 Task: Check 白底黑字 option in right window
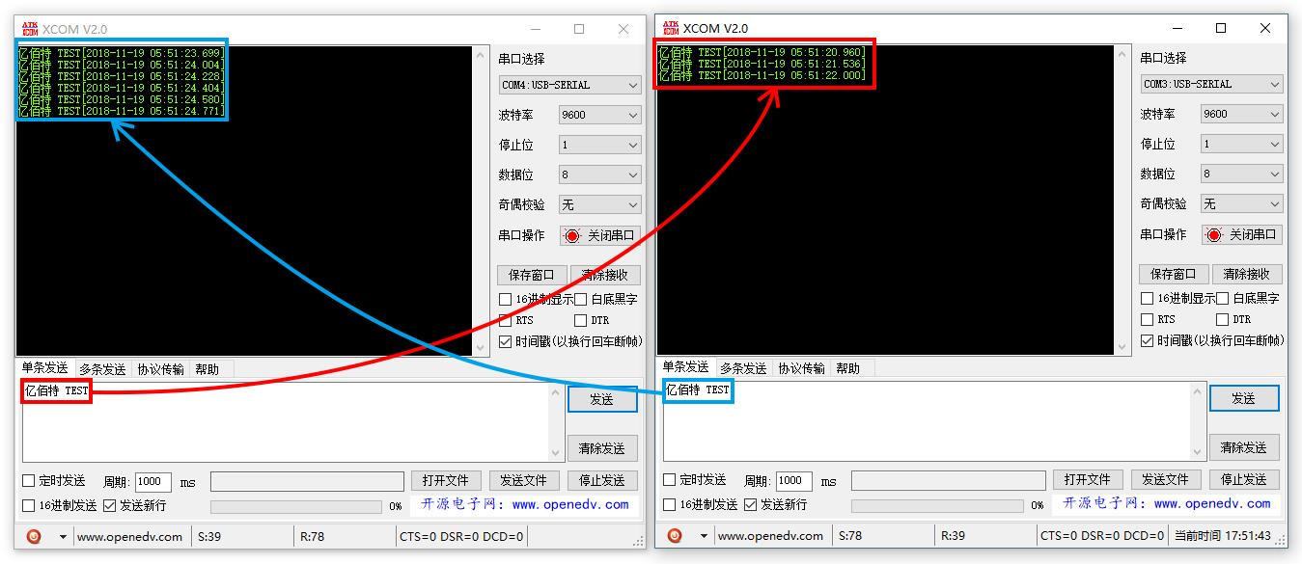coord(1224,298)
